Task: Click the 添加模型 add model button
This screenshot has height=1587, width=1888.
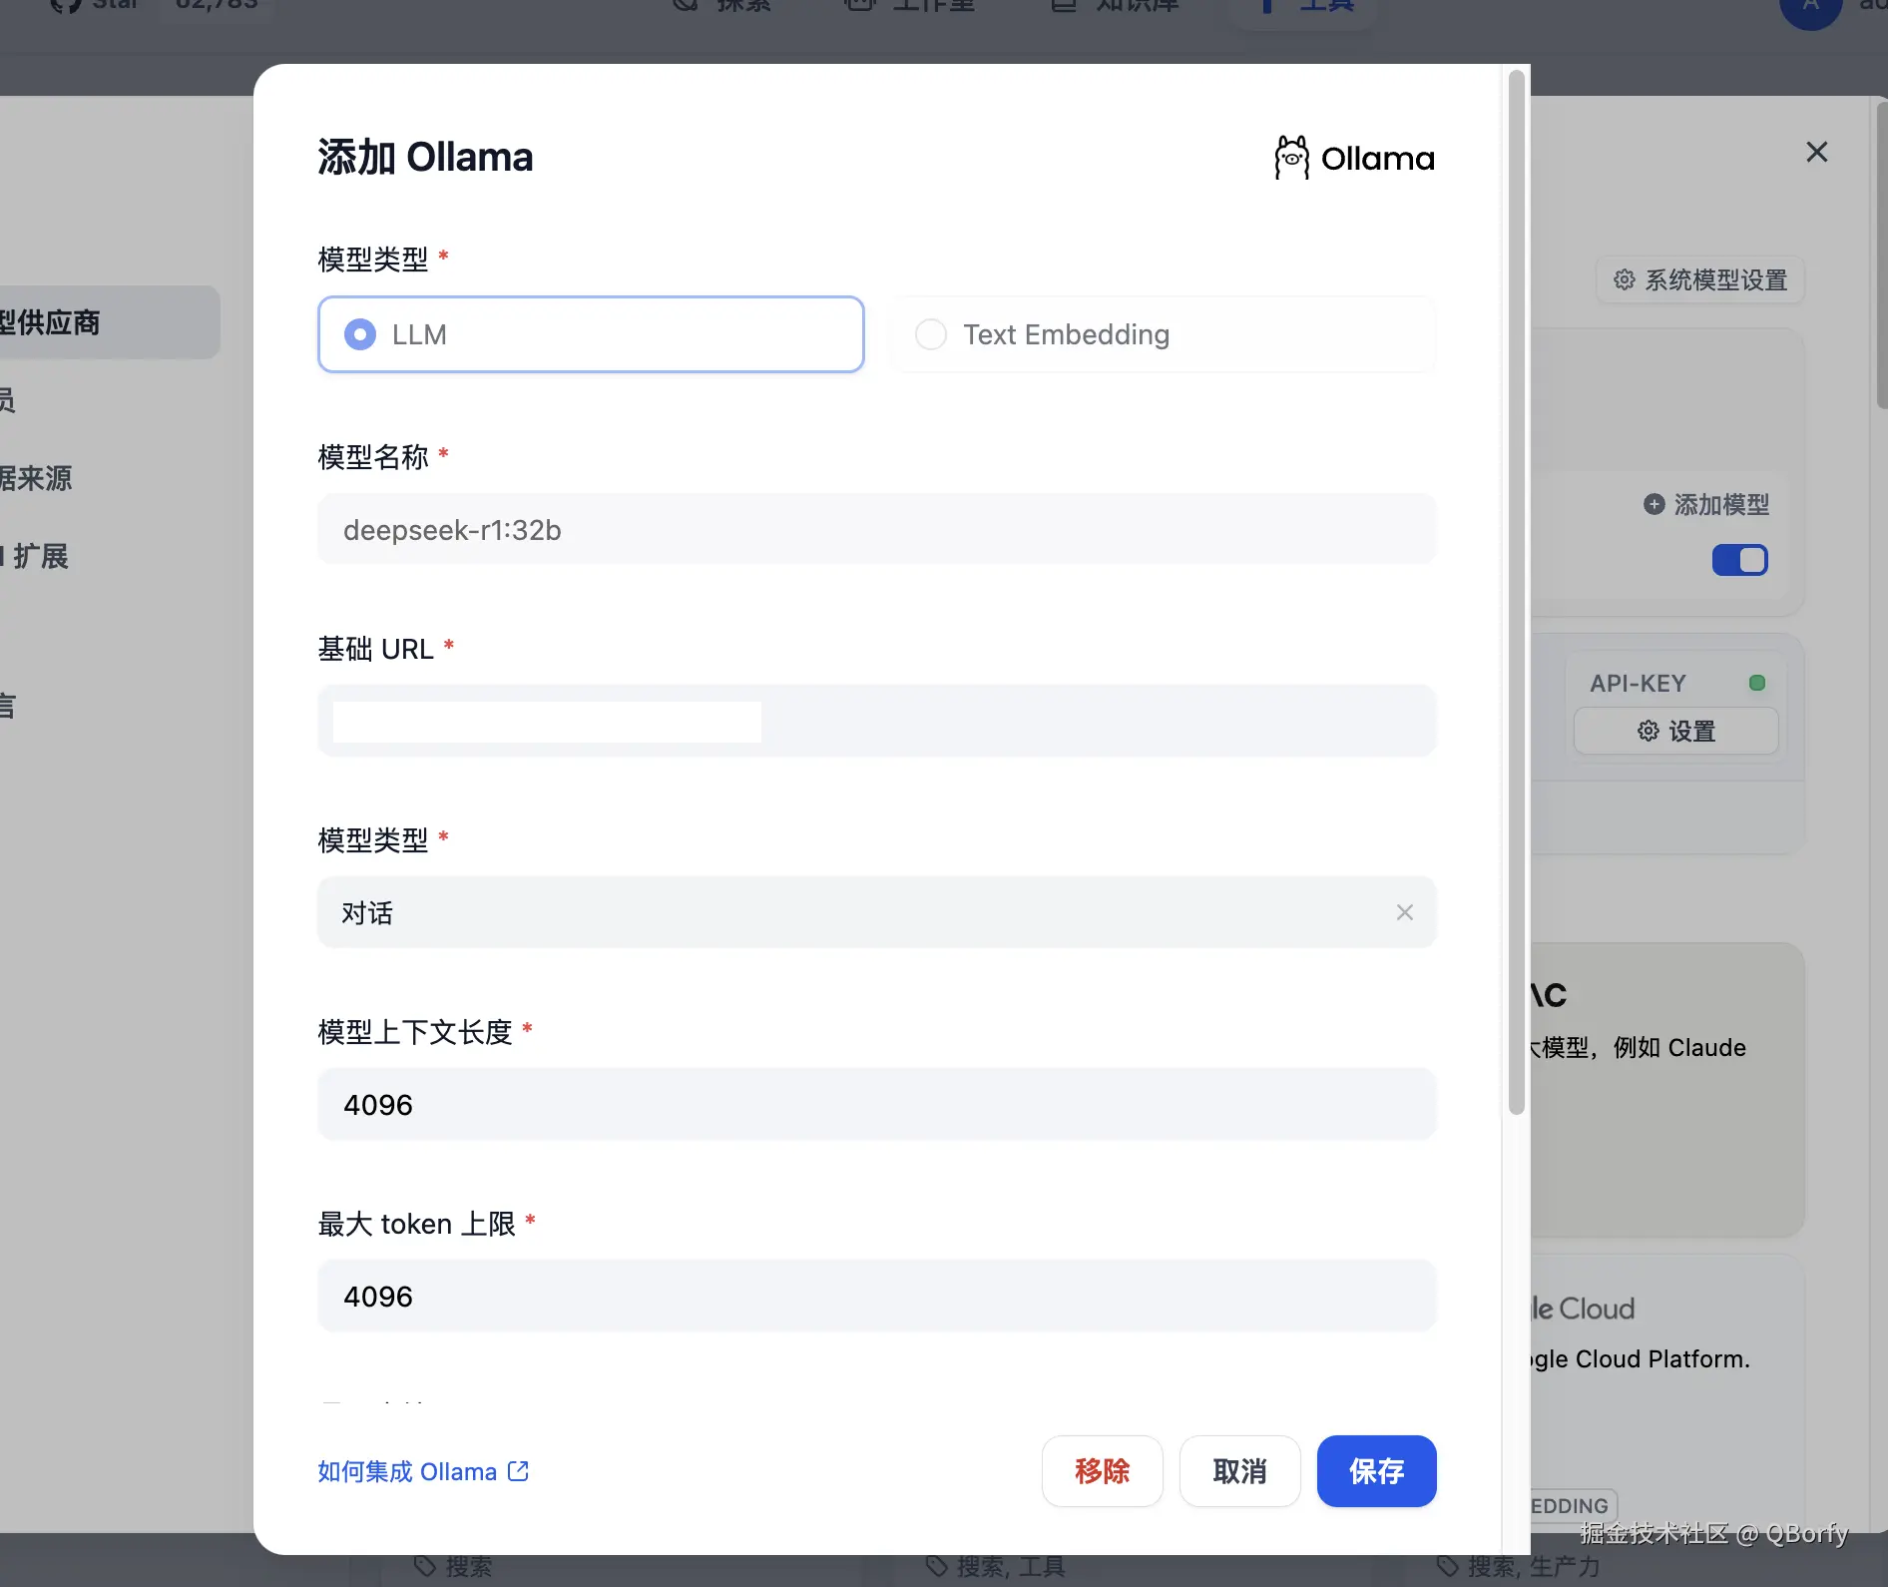Action: 1706,504
